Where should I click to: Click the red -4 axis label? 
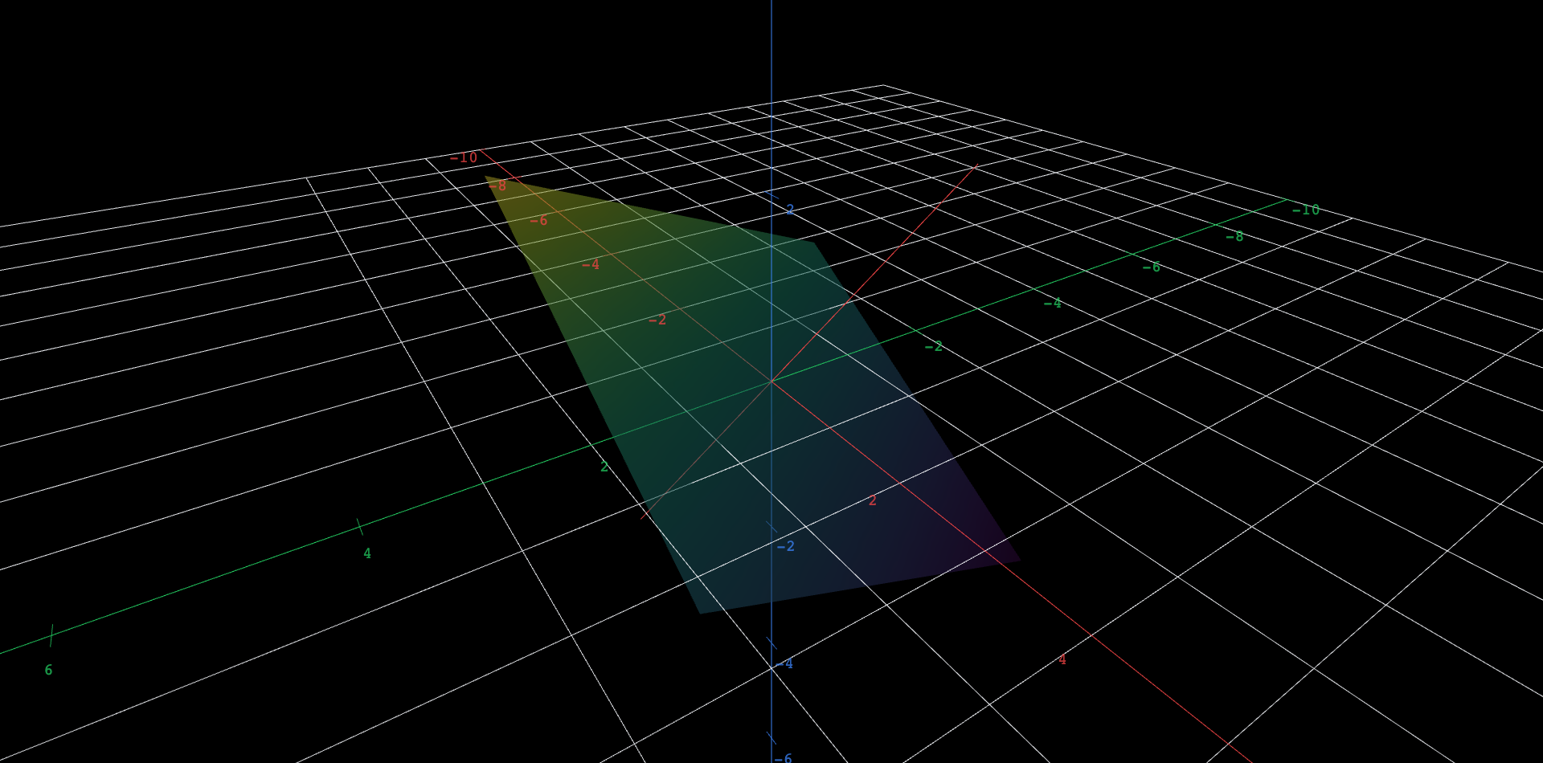(x=591, y=264)
